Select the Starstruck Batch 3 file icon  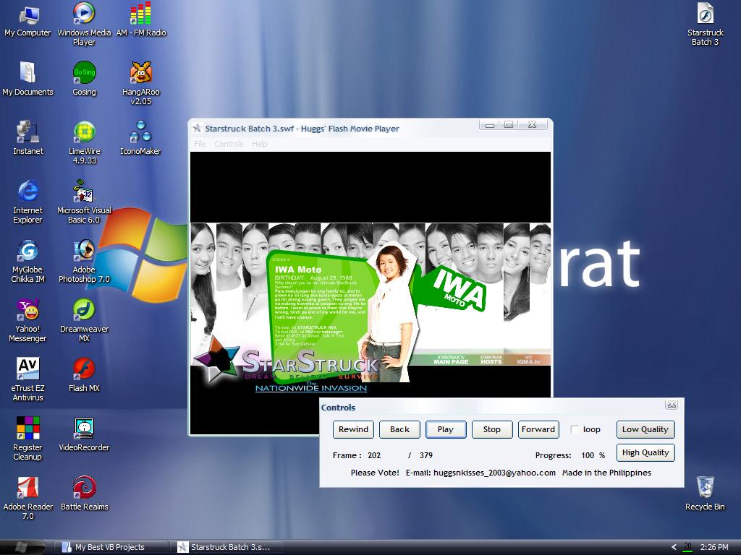(x=705, y=14)
